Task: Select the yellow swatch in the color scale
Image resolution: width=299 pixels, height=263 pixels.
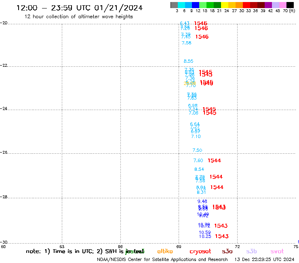Action: (225, 5)
